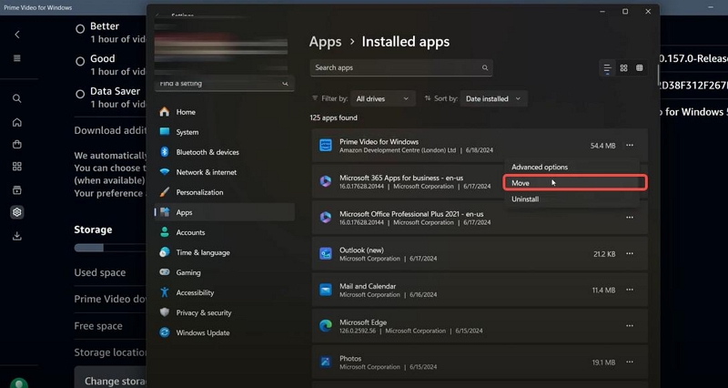Open the Filter by All drives dropdown
Viewport: 728px width, 388px height.
pos(382,98)
